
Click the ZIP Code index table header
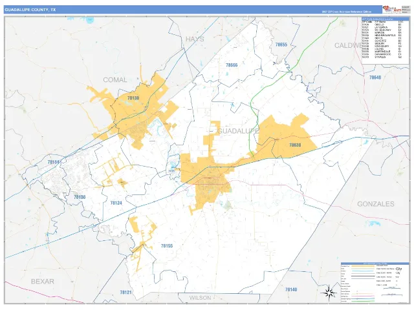(x=385, y=19)
